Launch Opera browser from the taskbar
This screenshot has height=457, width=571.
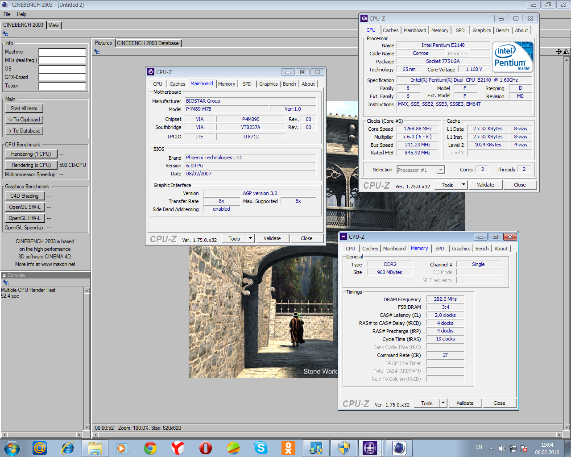pyautogui.click(x=206, y=448)
